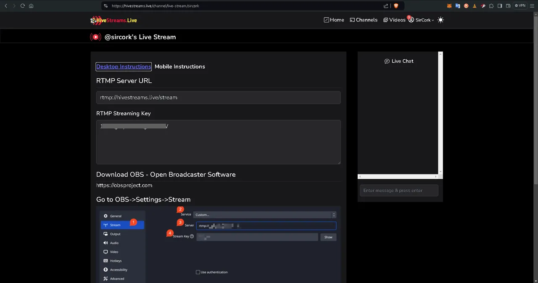Open site settings icon in address bar

click(106, 6)
